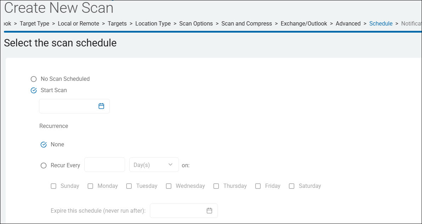This screenshot has height=224, width=422.
Task: Return to the Advanced step
Action: pos(348,24)
